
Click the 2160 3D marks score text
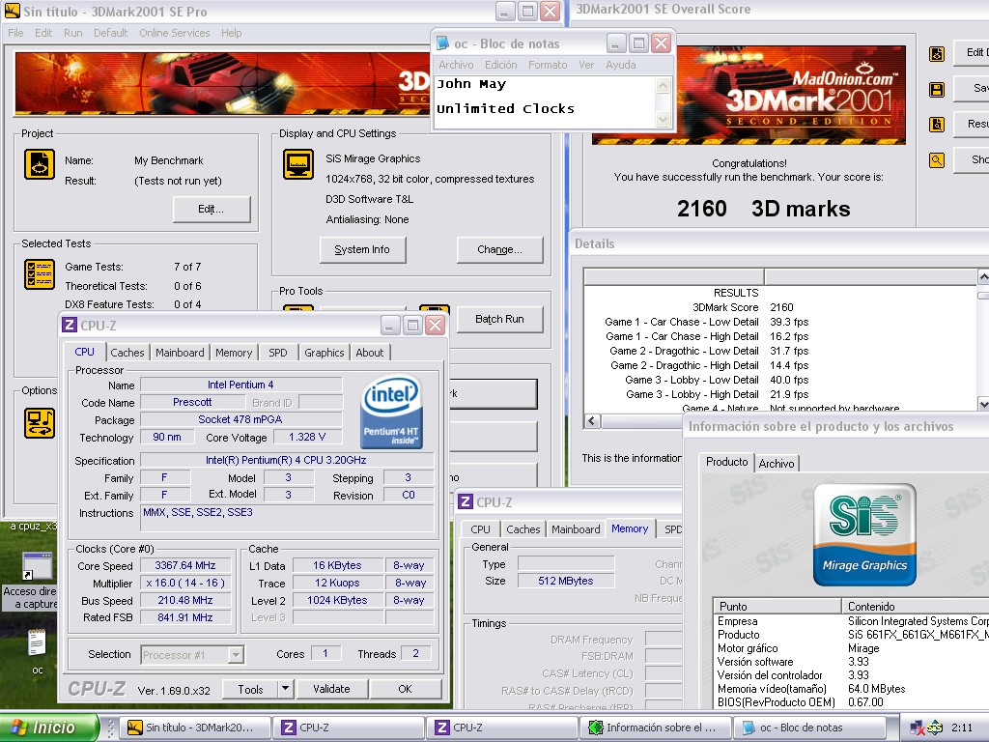[x=763, y=209]
